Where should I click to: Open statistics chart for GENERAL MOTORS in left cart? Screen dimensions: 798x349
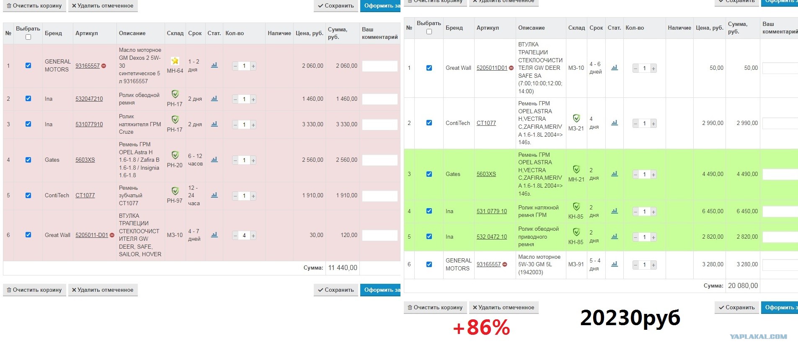click(214, 65)
